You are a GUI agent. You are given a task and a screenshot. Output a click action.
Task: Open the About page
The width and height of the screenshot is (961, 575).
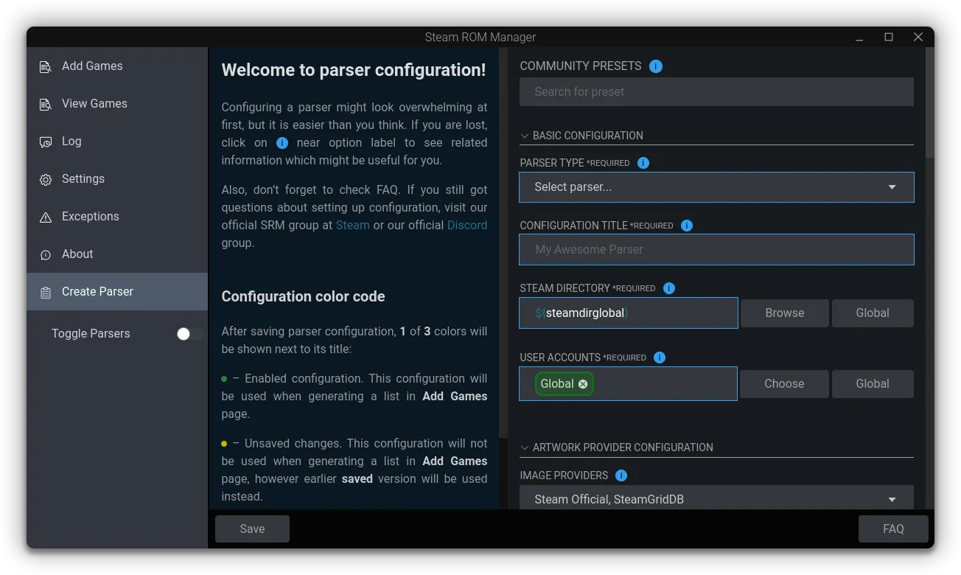(x=117, y=254)
